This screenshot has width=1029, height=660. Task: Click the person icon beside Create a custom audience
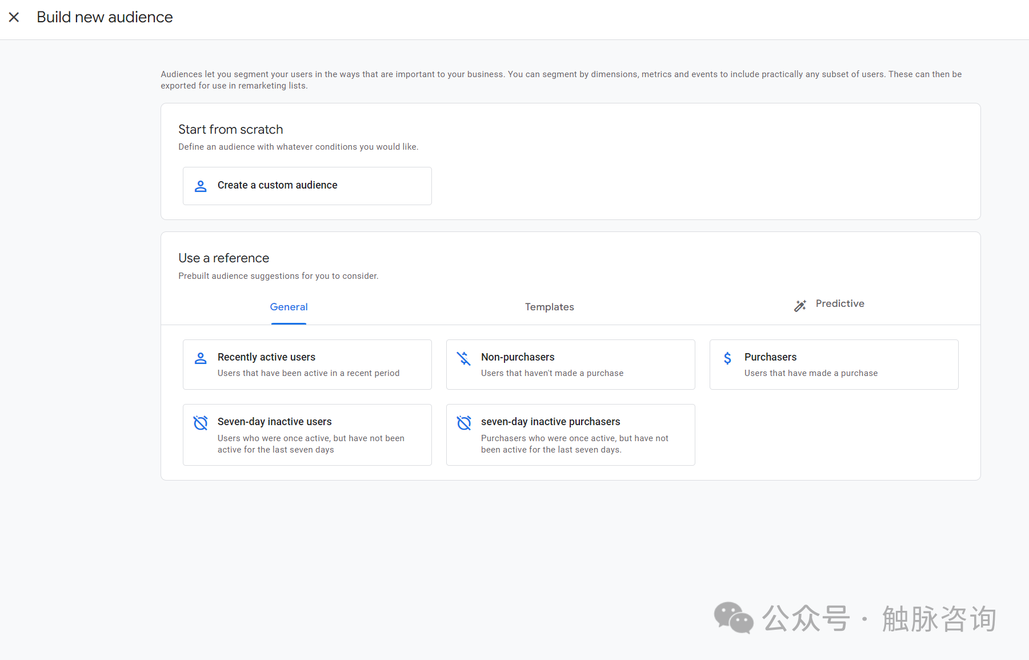tap(201, 186)
